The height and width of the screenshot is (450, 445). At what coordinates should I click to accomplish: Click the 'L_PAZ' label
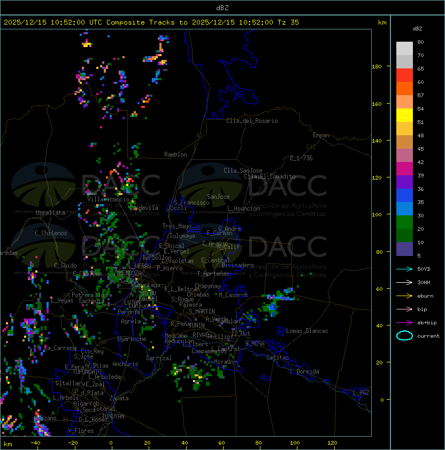pos(361,393)
